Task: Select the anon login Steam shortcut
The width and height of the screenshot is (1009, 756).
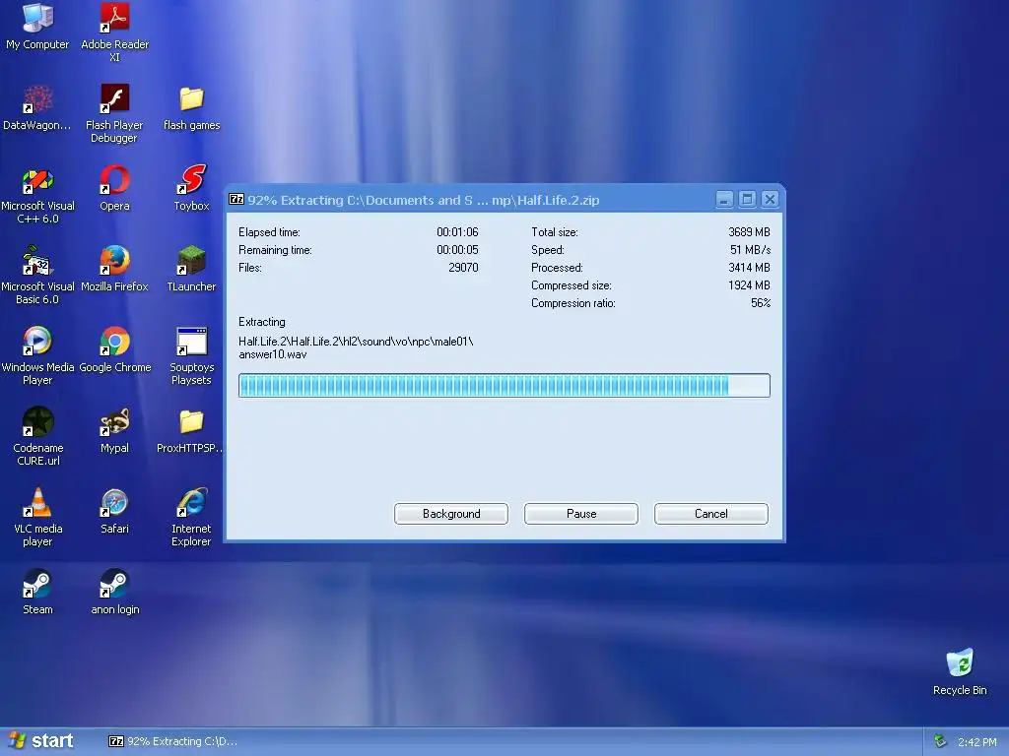Action: click(114, 592)
